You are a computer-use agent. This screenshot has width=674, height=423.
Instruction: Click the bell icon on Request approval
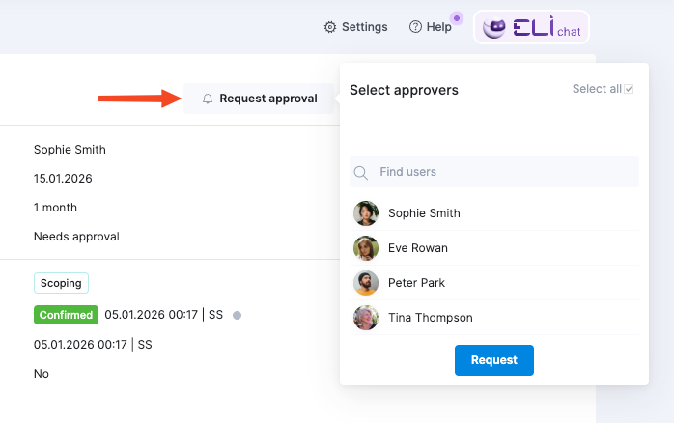(x=208, y=99)
